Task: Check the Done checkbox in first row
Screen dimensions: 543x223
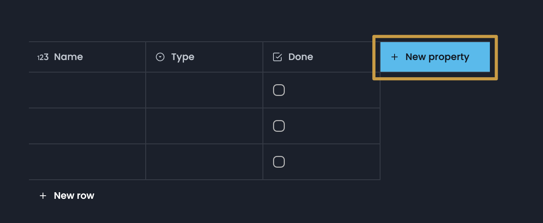Action: pos(279,90)
